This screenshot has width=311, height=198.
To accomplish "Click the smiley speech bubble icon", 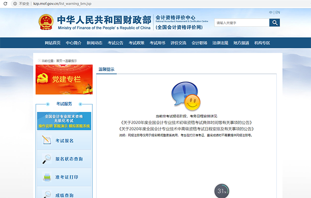I will [185, 96].
